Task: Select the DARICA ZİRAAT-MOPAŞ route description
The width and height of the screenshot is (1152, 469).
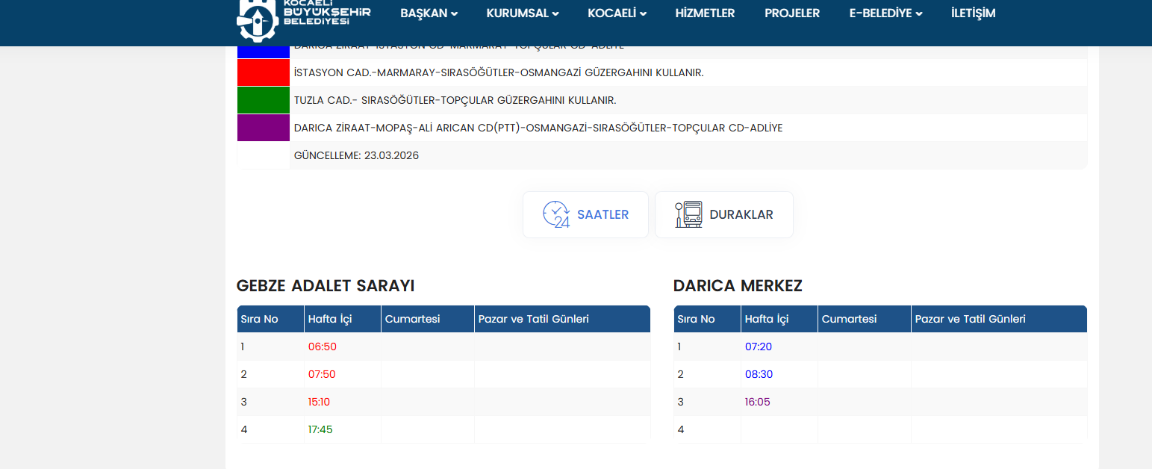Action: pyautogui.click(x=538, y=128)
